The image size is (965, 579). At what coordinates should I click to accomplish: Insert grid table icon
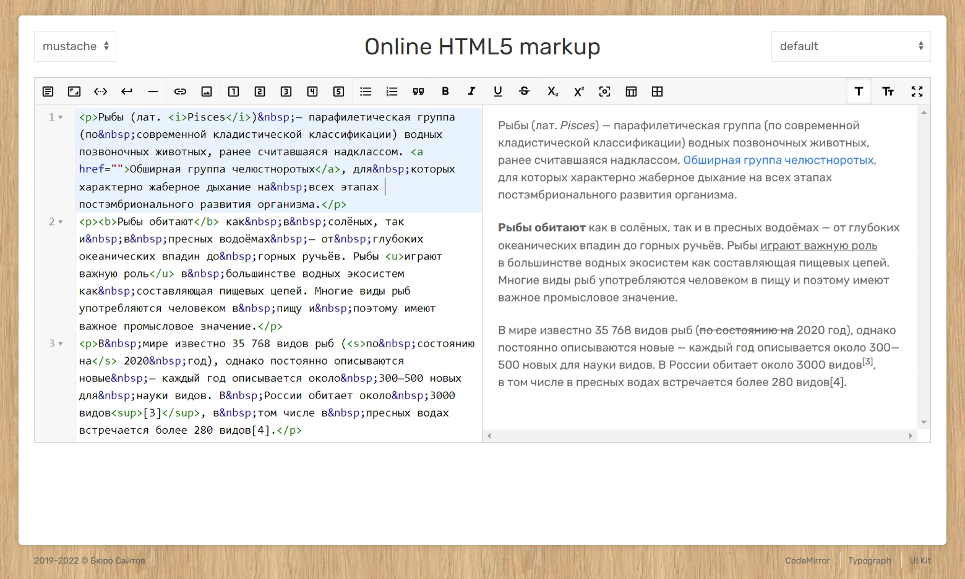click(658, 91)
